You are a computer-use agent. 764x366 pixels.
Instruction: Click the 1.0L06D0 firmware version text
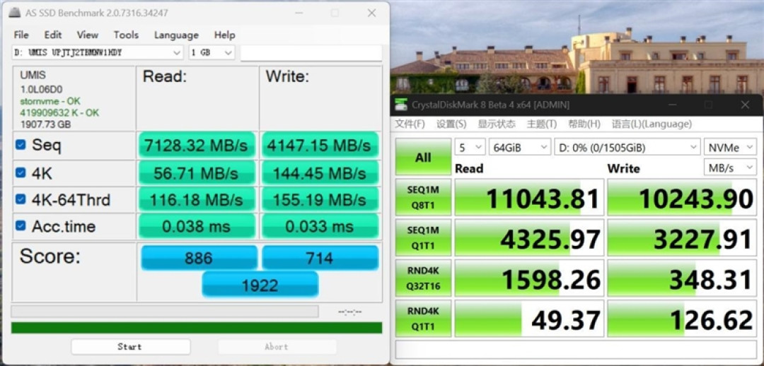(41, 90)
